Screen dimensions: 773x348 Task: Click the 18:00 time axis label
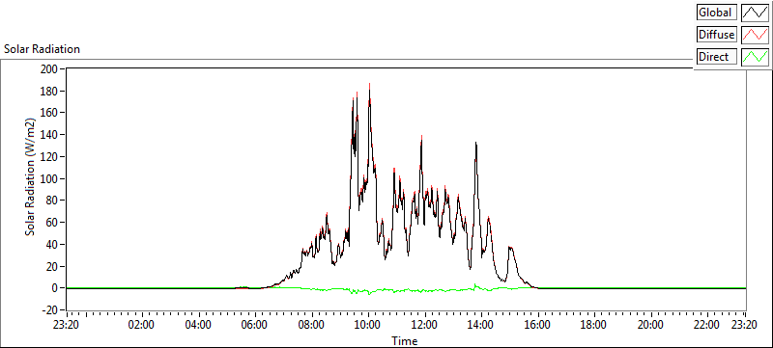pos(594,325)
